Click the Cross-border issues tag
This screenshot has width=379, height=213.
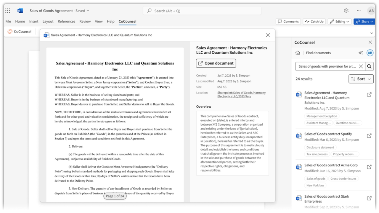(x=343, y=179)
